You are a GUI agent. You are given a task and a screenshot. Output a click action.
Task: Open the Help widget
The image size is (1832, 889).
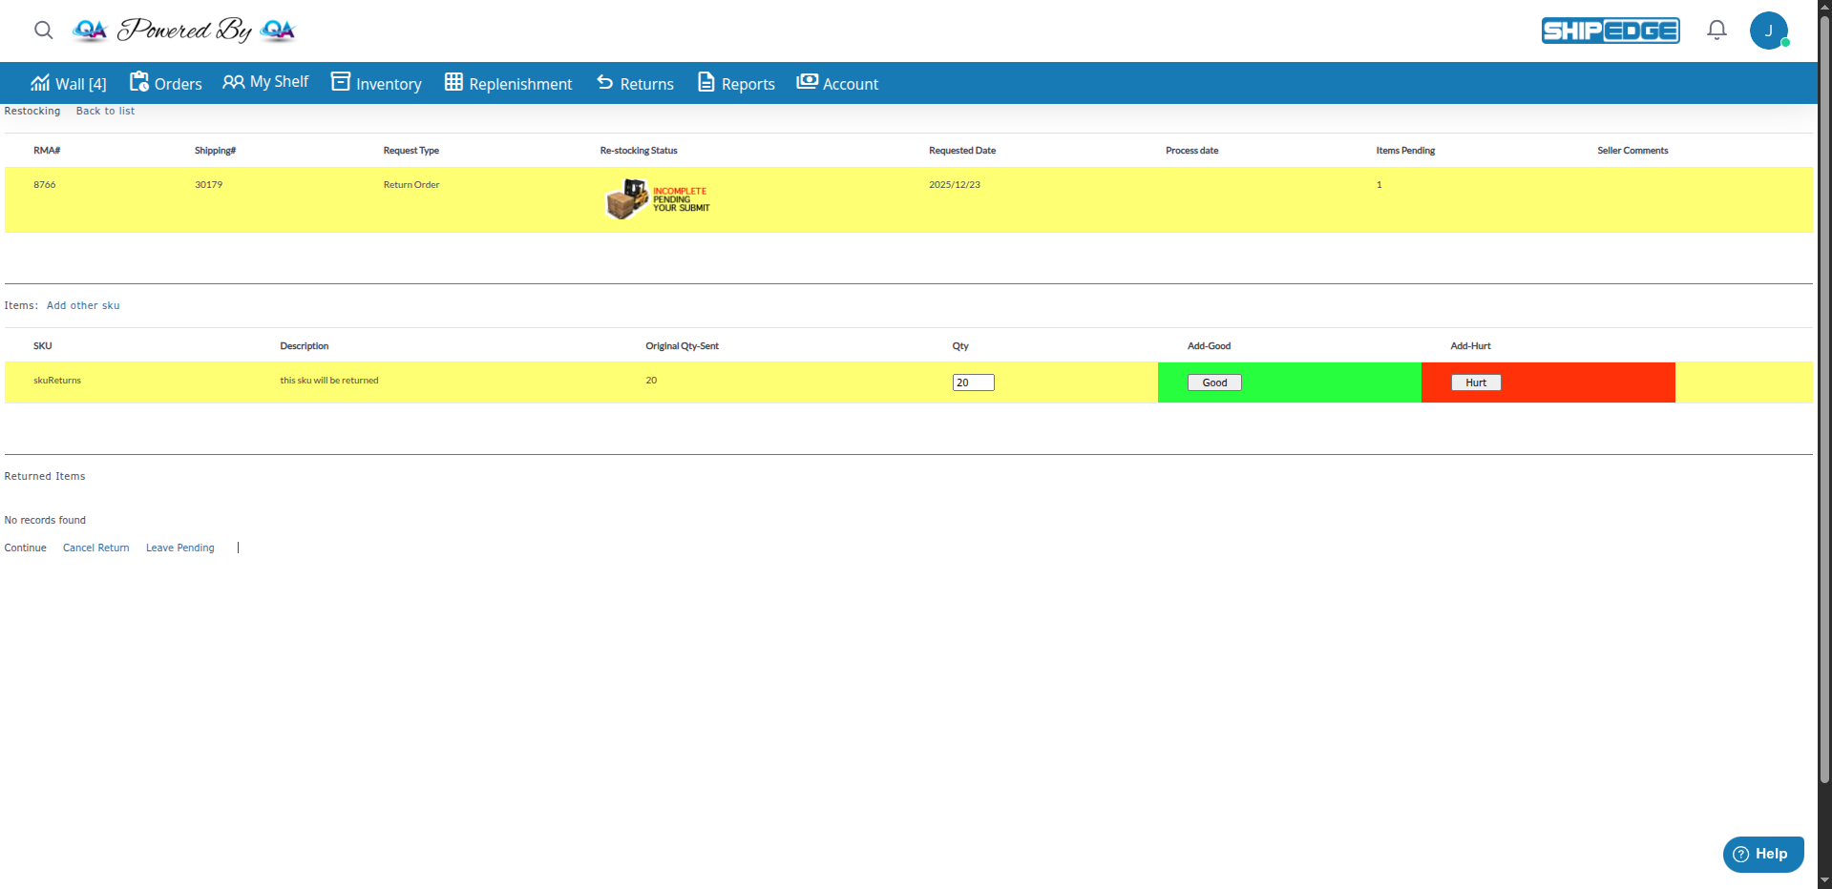pos(1762,854)
